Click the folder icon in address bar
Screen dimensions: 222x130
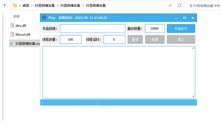click(x=15, y=6)
